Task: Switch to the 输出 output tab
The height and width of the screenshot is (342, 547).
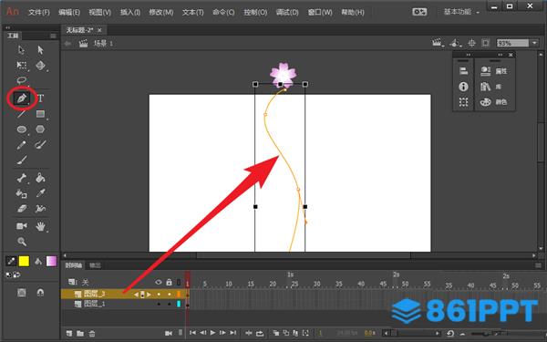Action: point(95,265)
